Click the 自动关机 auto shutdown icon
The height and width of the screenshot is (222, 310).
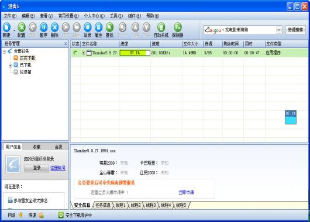tap(161, 27)
